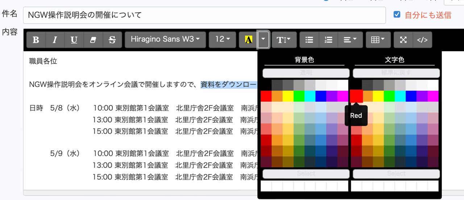Image resolution: width=464 pixels, height=200 pixels.
Task: Open the line height dropdown
Action: pos(284,40)
